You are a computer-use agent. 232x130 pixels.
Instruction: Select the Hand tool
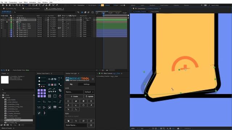(10, 5)
